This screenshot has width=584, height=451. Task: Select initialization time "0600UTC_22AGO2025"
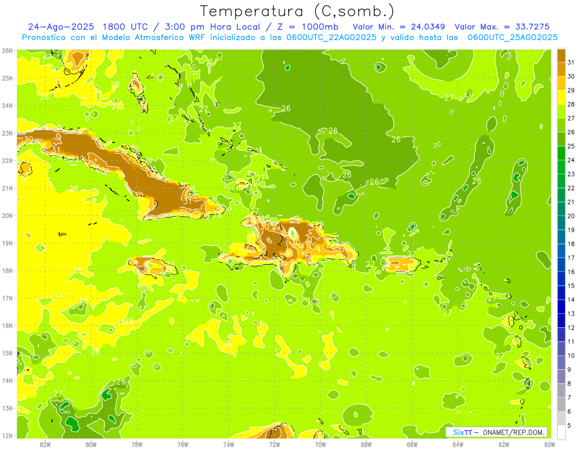(x=330, y=37)
